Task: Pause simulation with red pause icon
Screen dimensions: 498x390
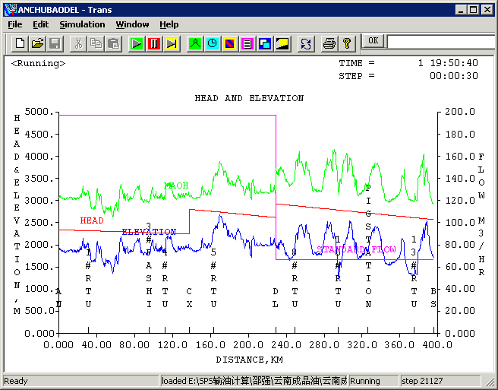Action: [154, 43]
